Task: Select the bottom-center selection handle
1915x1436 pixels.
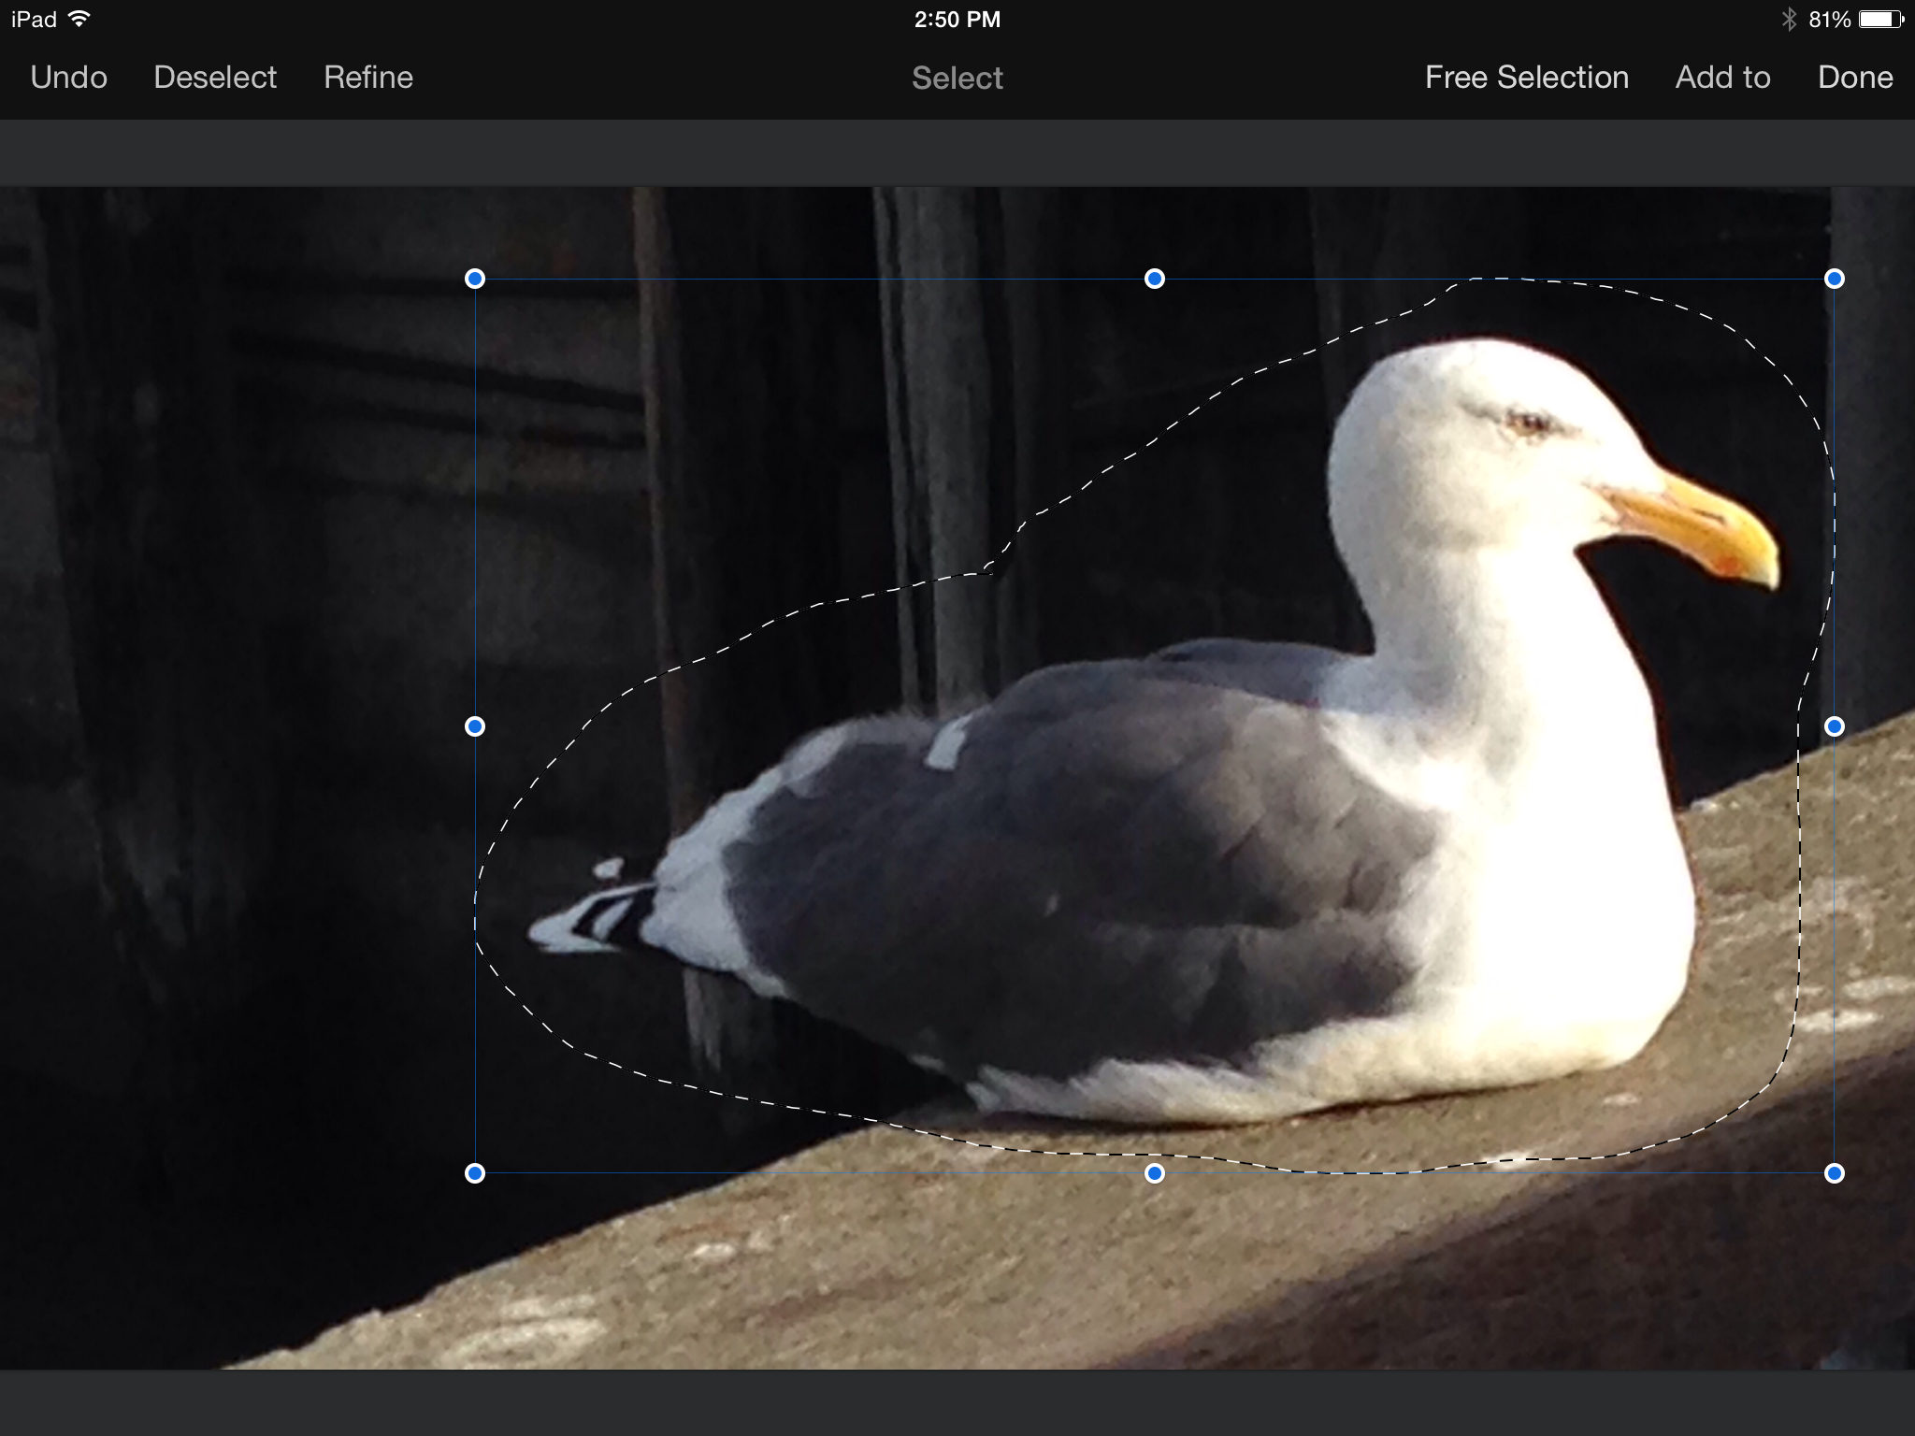Action: 1155,1173
